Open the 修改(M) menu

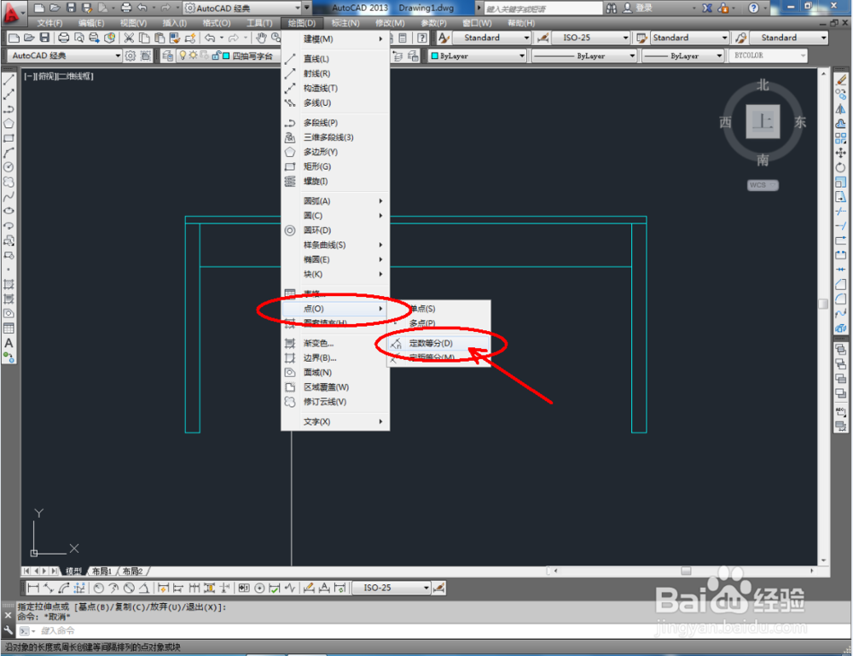coord(390,23)
